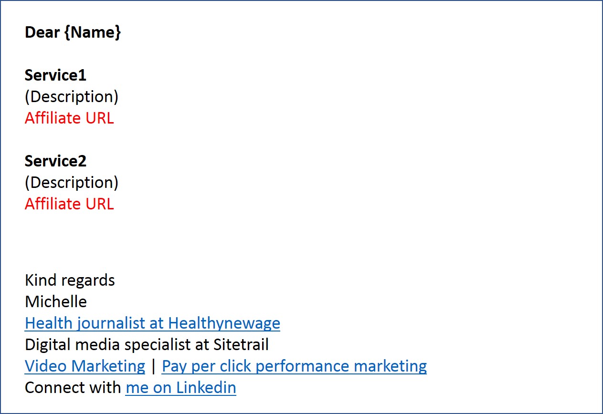
Task: Follow the me on Linkedin link
Action: 181,388
